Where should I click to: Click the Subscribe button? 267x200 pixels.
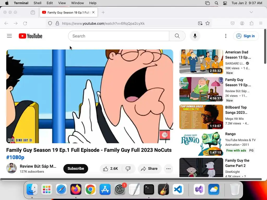point(76,168)
